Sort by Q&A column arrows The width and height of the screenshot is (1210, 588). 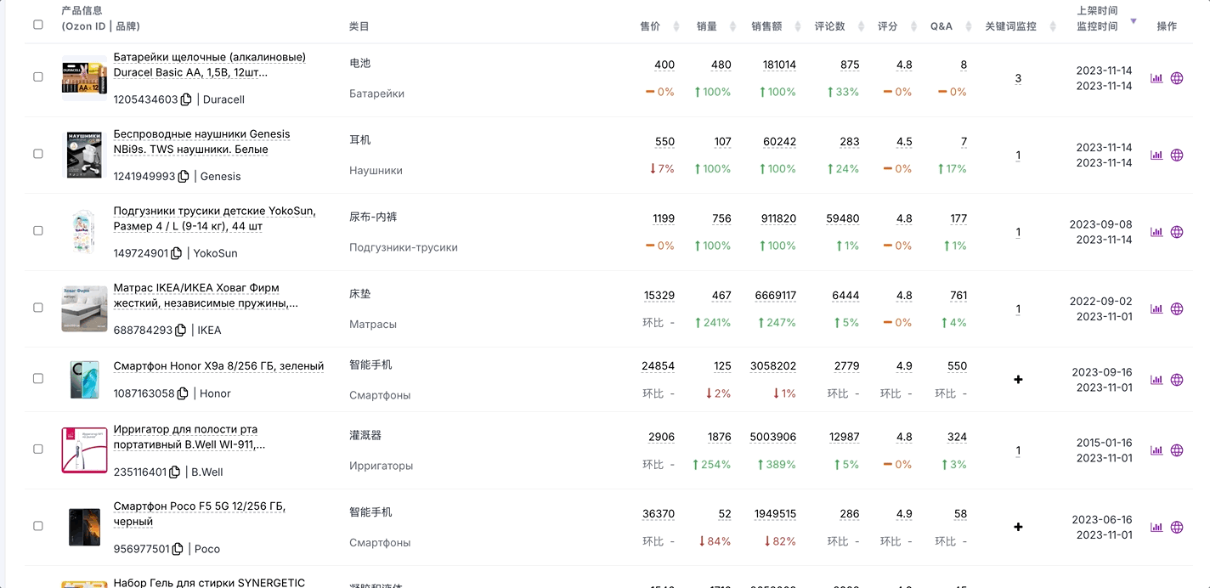pos(968,26)
